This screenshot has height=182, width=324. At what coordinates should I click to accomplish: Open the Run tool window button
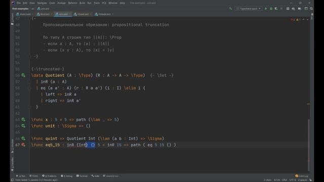pos(21,176)
